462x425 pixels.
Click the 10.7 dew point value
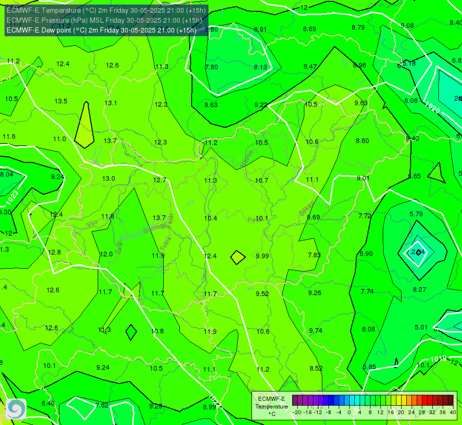click(x=261, y=180)
